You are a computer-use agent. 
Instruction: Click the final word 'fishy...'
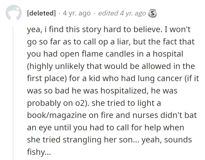coord(39,152)
